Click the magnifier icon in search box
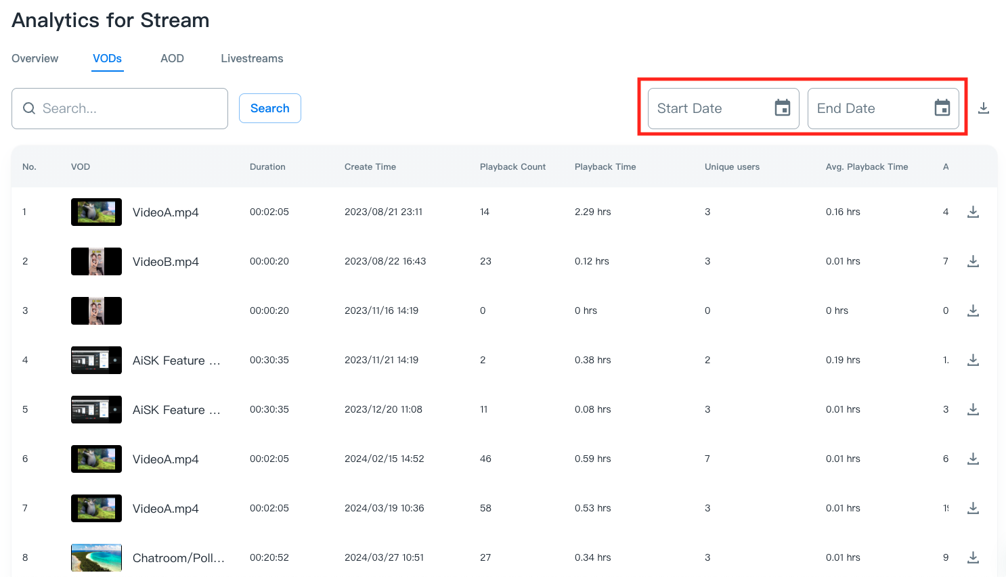 (29, 108)
